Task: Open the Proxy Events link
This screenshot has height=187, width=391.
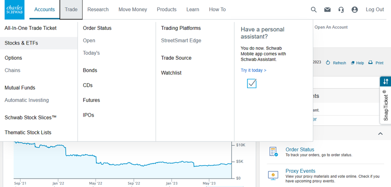Action: click(300, 171)
